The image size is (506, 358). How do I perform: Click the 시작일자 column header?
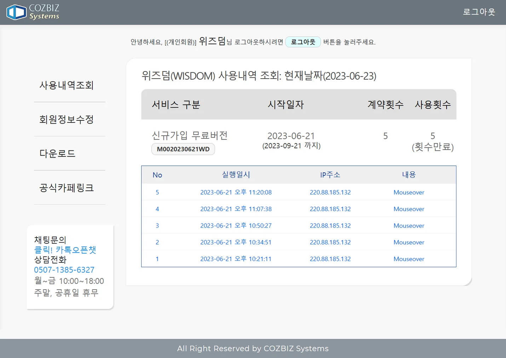click(286, 105)
